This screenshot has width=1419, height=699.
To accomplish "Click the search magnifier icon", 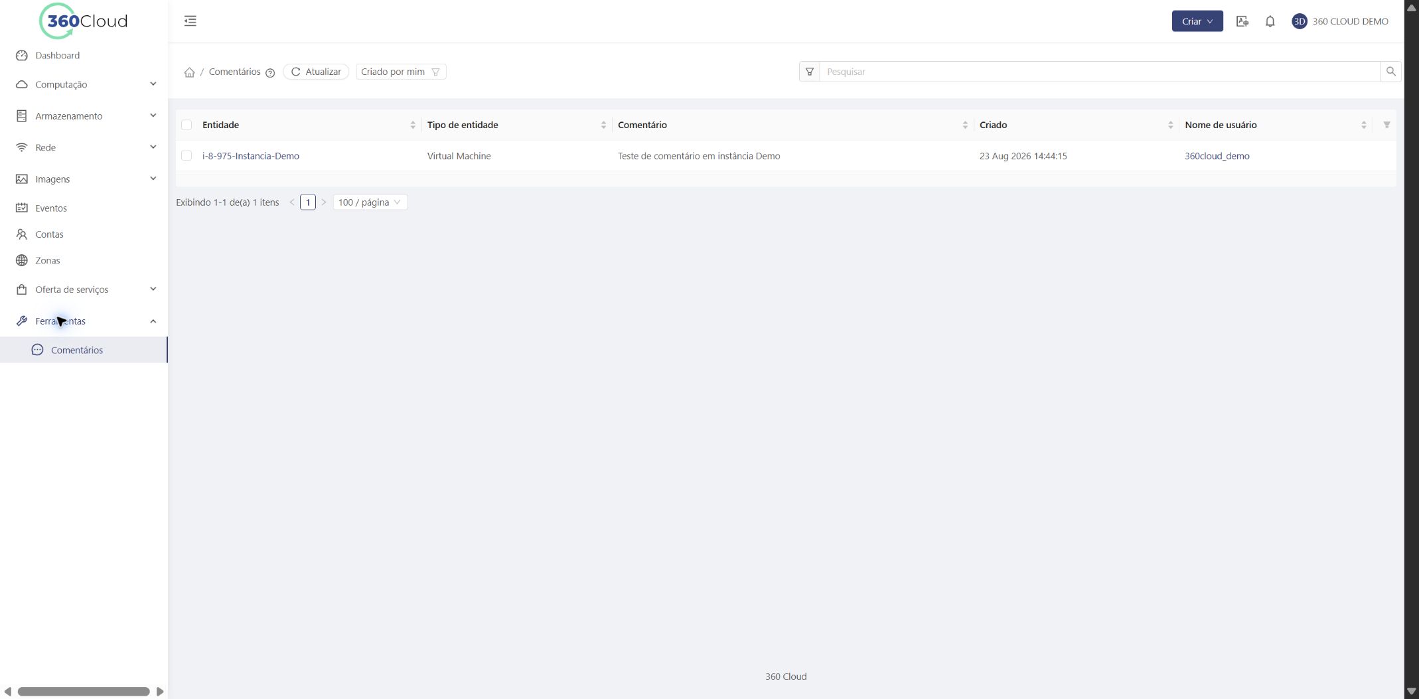I will point(1390,72).
